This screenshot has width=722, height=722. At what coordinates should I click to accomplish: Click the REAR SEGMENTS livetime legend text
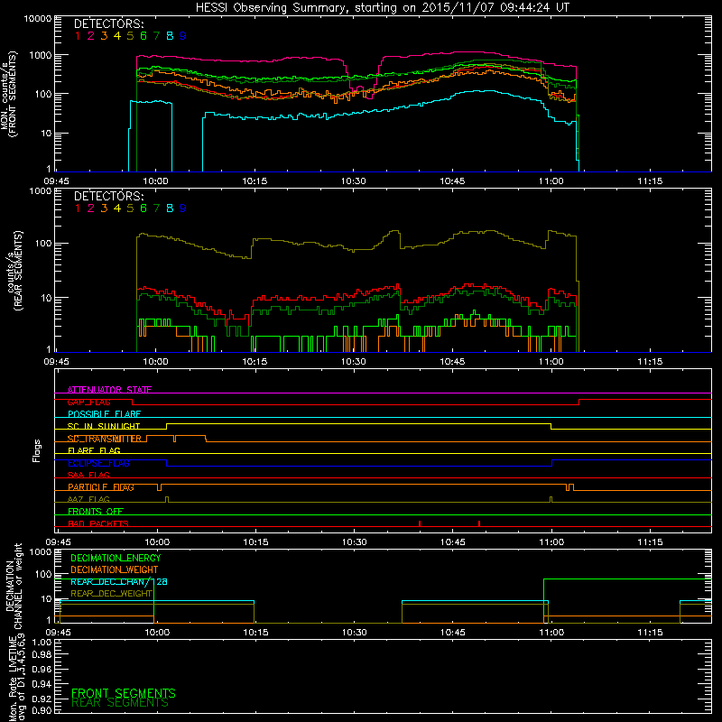point(120,703)
